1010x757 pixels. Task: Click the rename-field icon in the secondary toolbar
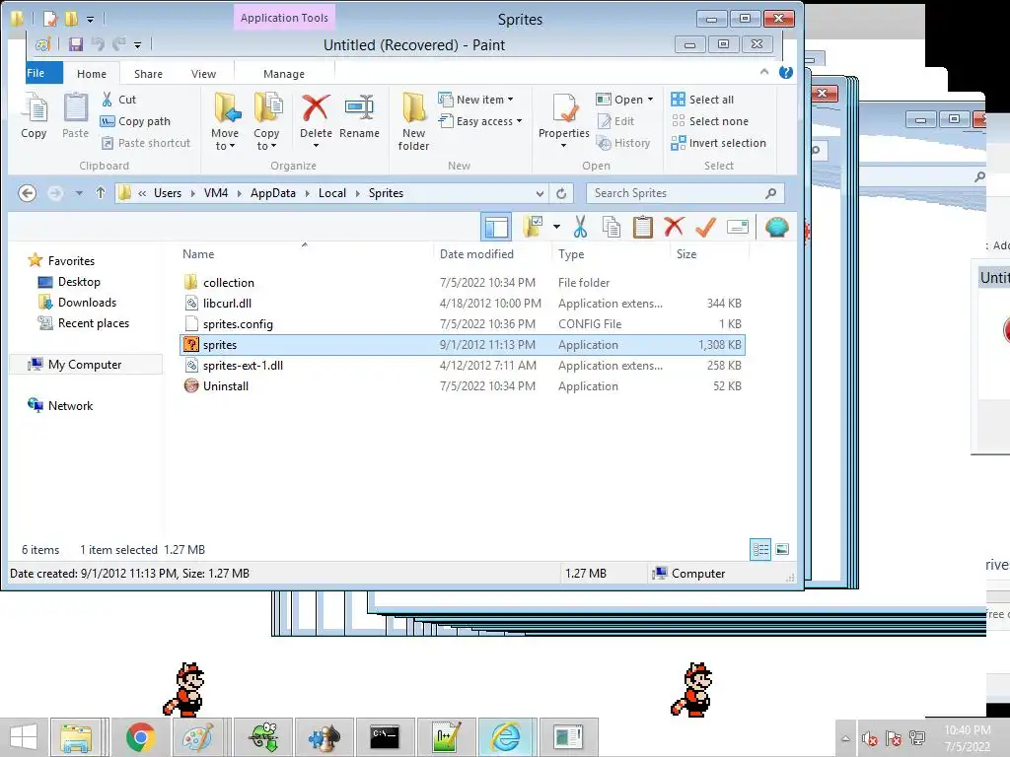(x=738, y=227)
